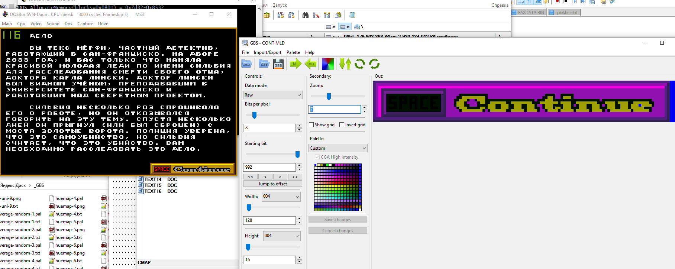This screenshot has width=675, height=269.
Task: Click the Jump to offset button
Action: 272,184
